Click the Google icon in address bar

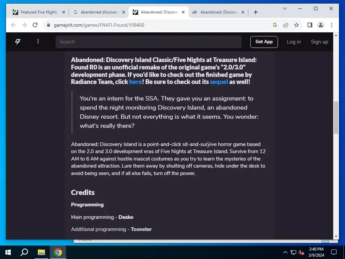tap(275, 25)
